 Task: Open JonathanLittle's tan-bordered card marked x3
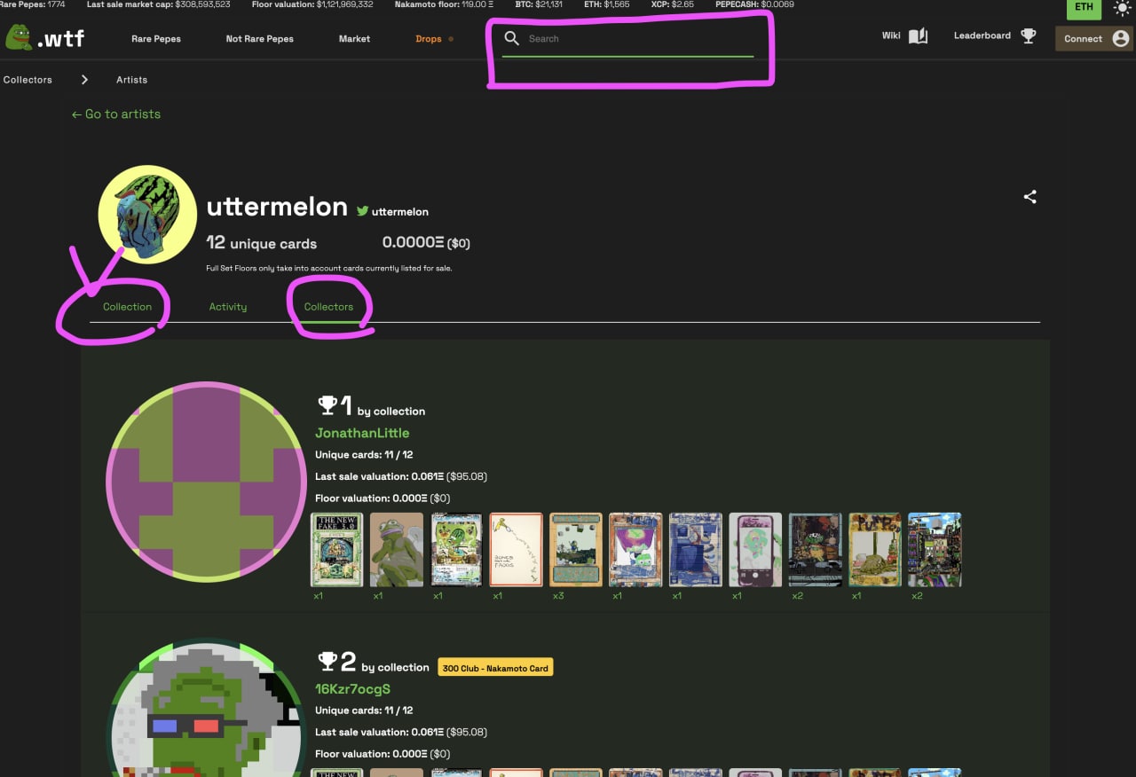point(576,550)
